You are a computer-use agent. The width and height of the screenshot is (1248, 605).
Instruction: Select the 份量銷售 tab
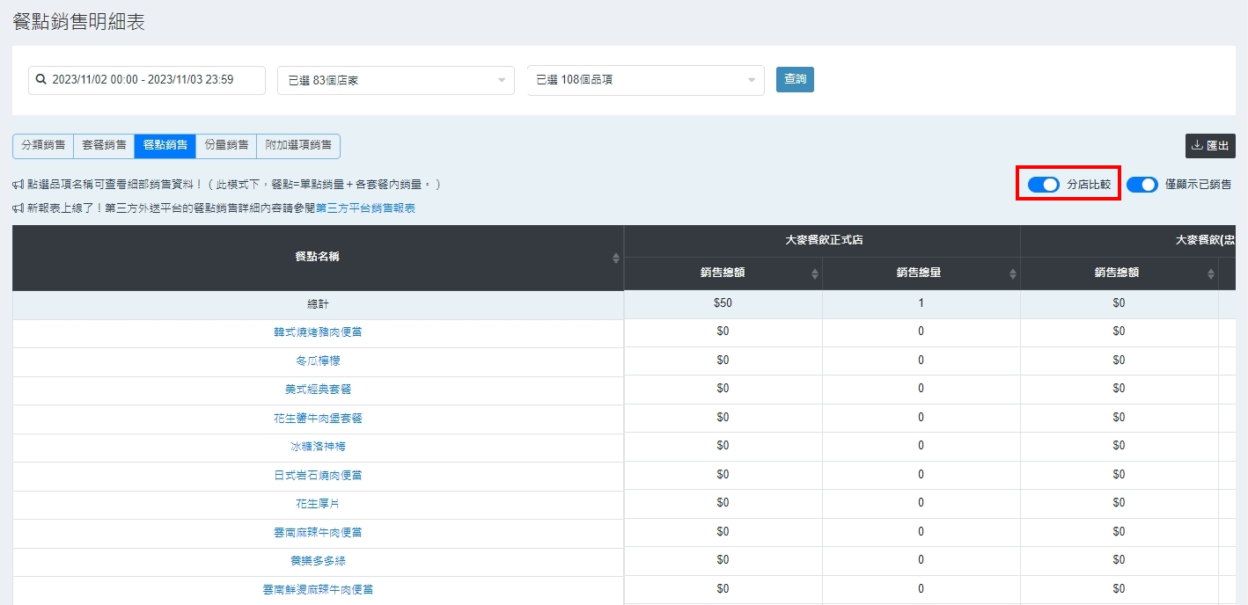tap(226, 145)
